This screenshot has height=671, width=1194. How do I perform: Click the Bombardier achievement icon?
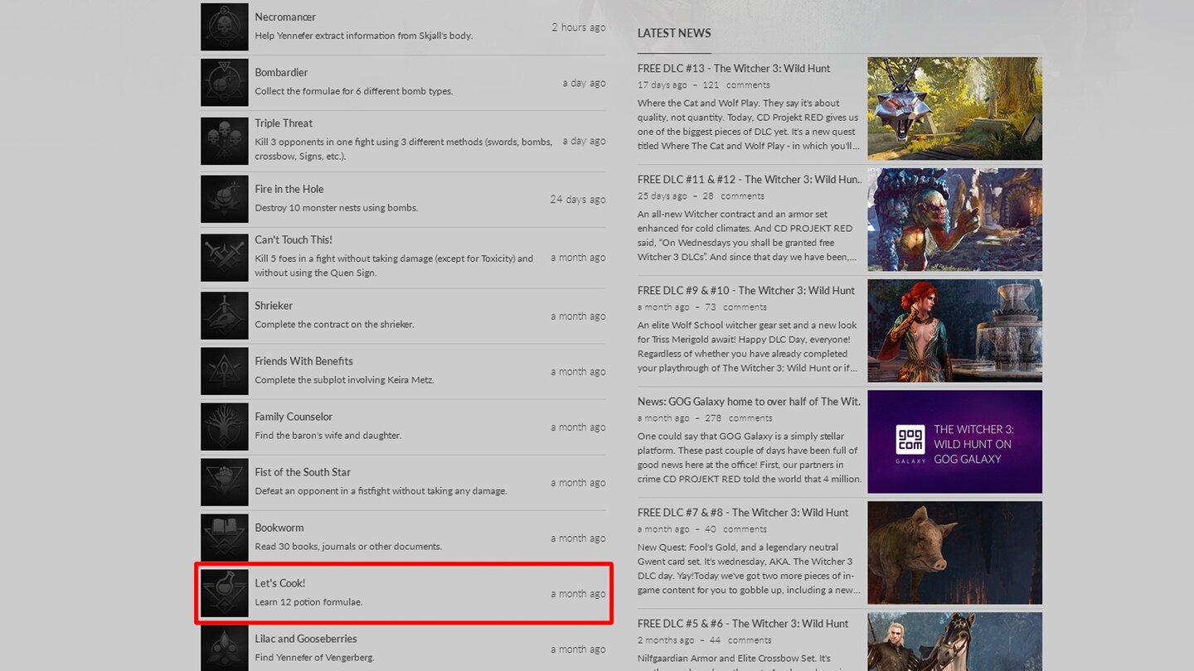225,82
